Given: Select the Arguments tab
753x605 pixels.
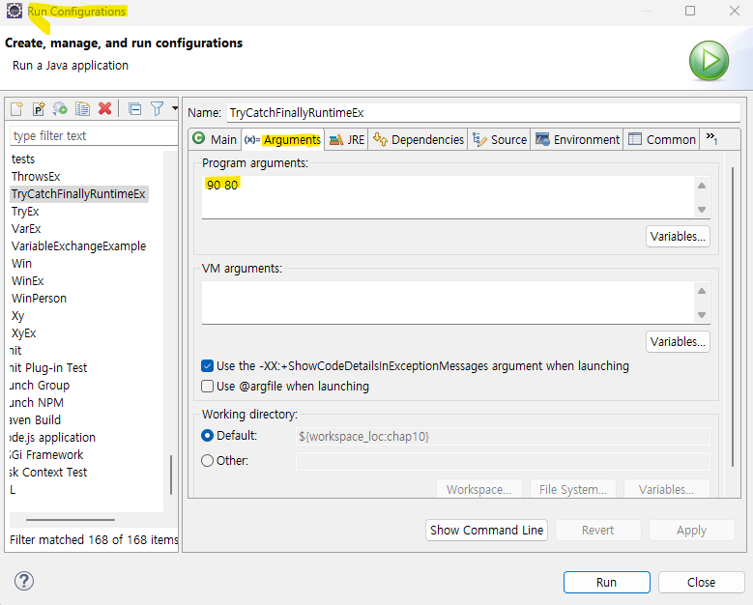Looking at the screenshot, I should pyautogui.click(x=282, y=140).
